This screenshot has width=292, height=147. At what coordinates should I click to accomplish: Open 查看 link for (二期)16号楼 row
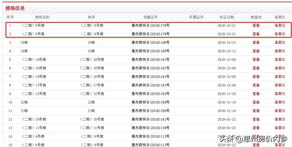(x=256, y=68)
